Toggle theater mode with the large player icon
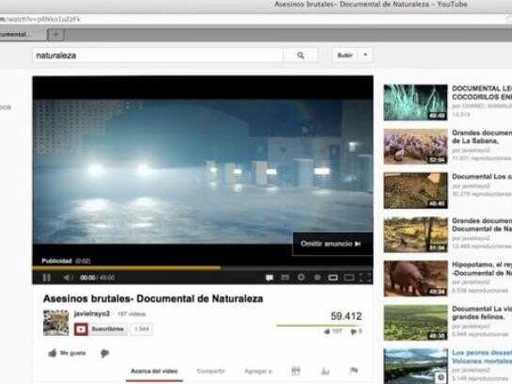512x384 pixels. [349, 278]
